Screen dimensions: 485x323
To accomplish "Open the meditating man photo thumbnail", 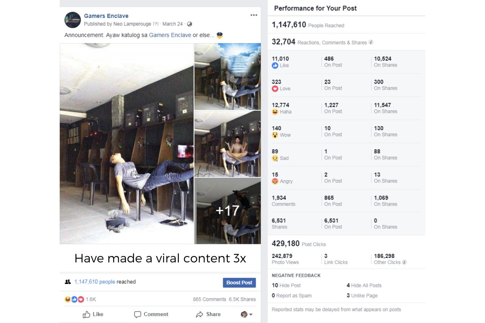I will pyautogui.click(x=227, y=144).
